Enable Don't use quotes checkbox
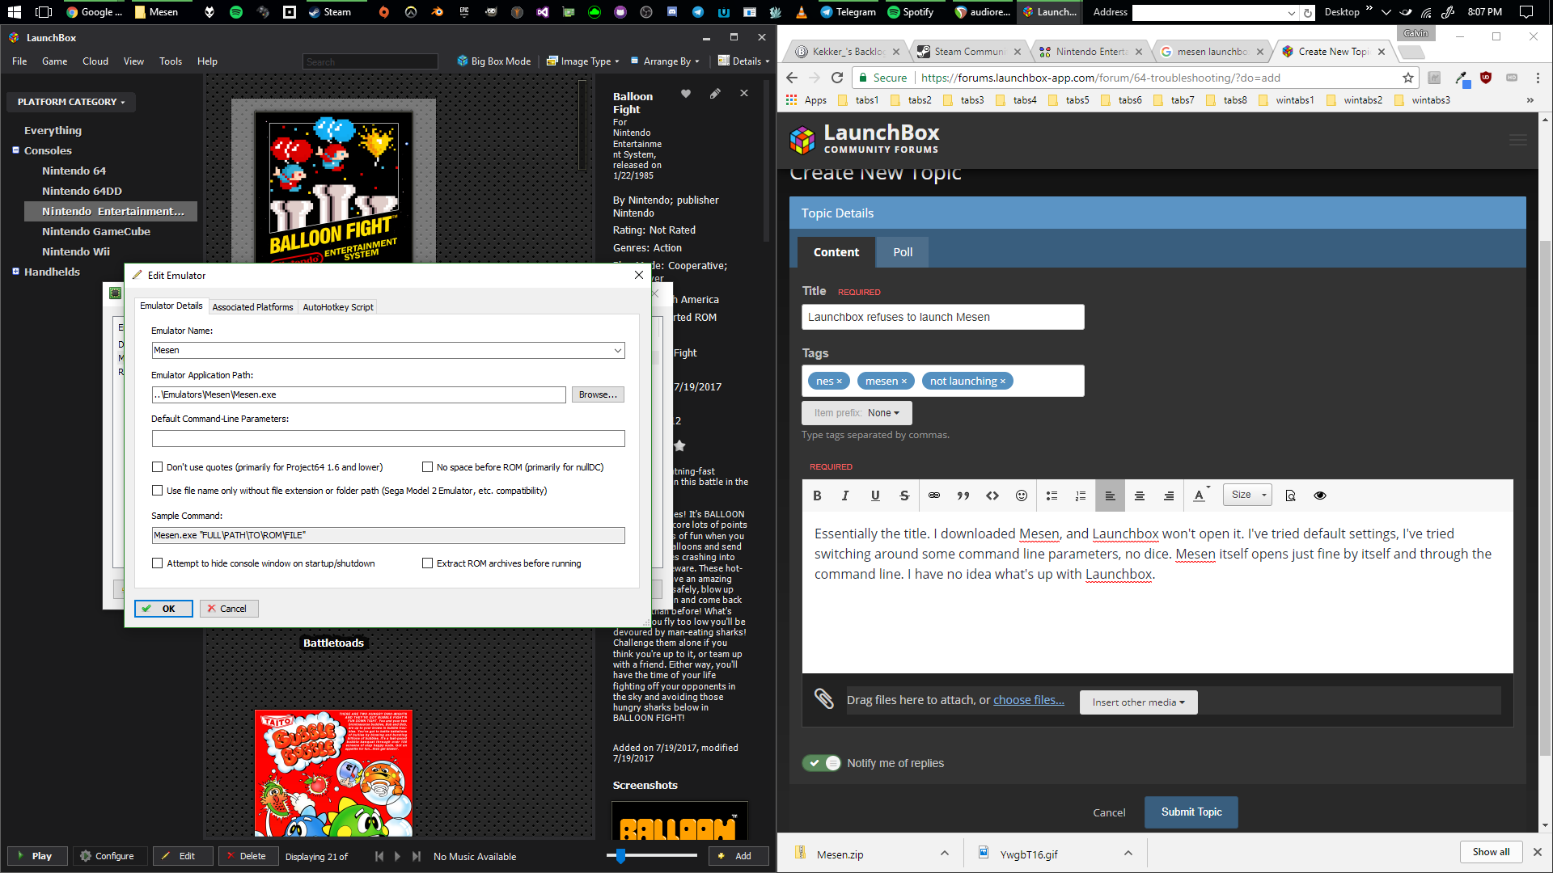 coord(158,467)
